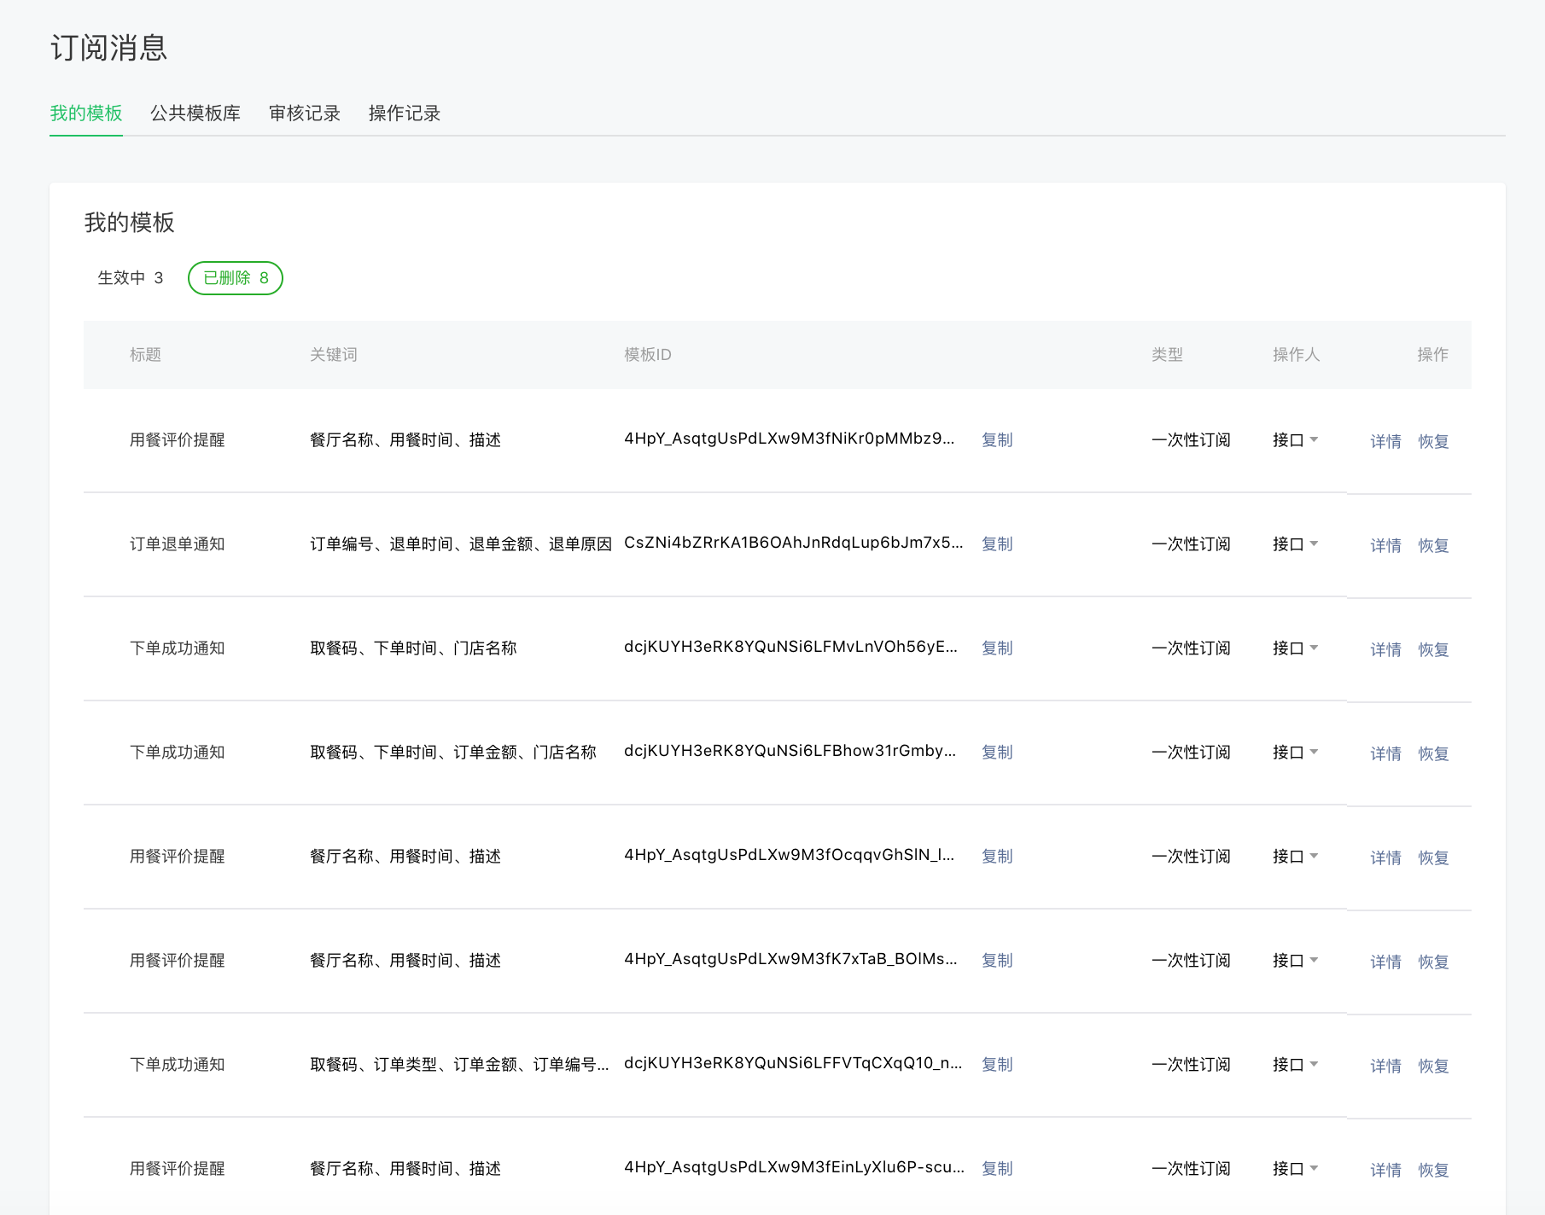Click keywords 取餐码、下单时间、门店名称
1545x1215 pixels.
(413, 648)
